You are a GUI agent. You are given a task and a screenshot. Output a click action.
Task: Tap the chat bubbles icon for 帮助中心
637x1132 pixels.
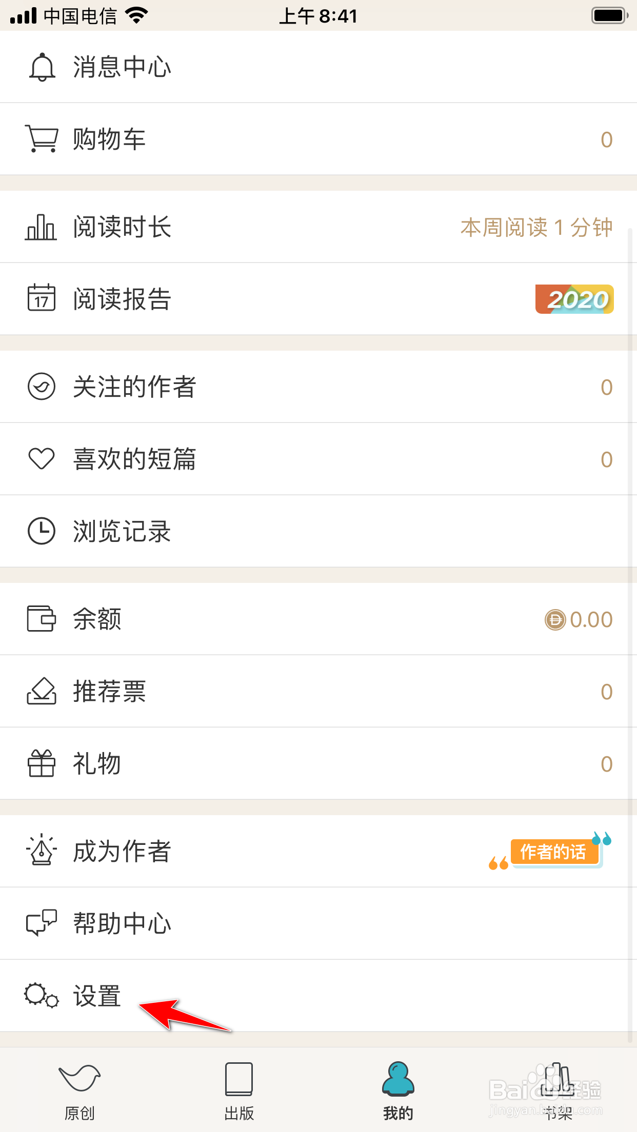(41, 923)
